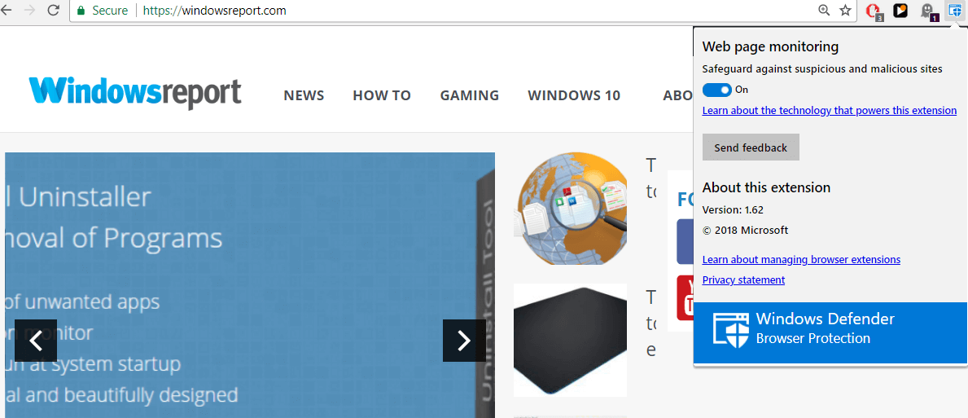968x418 pixels.
Task: View the green padlock site info
Action: pyautogui.click(x=81, y=11)
